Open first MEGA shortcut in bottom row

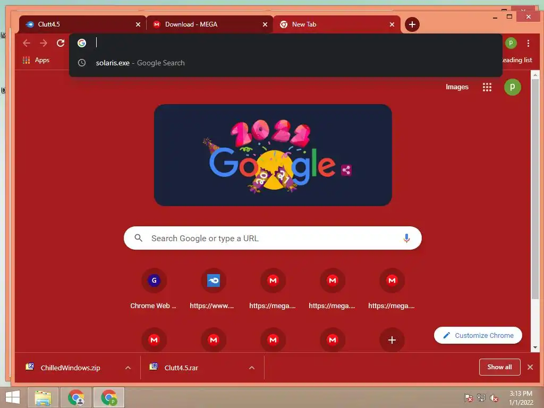154,339
